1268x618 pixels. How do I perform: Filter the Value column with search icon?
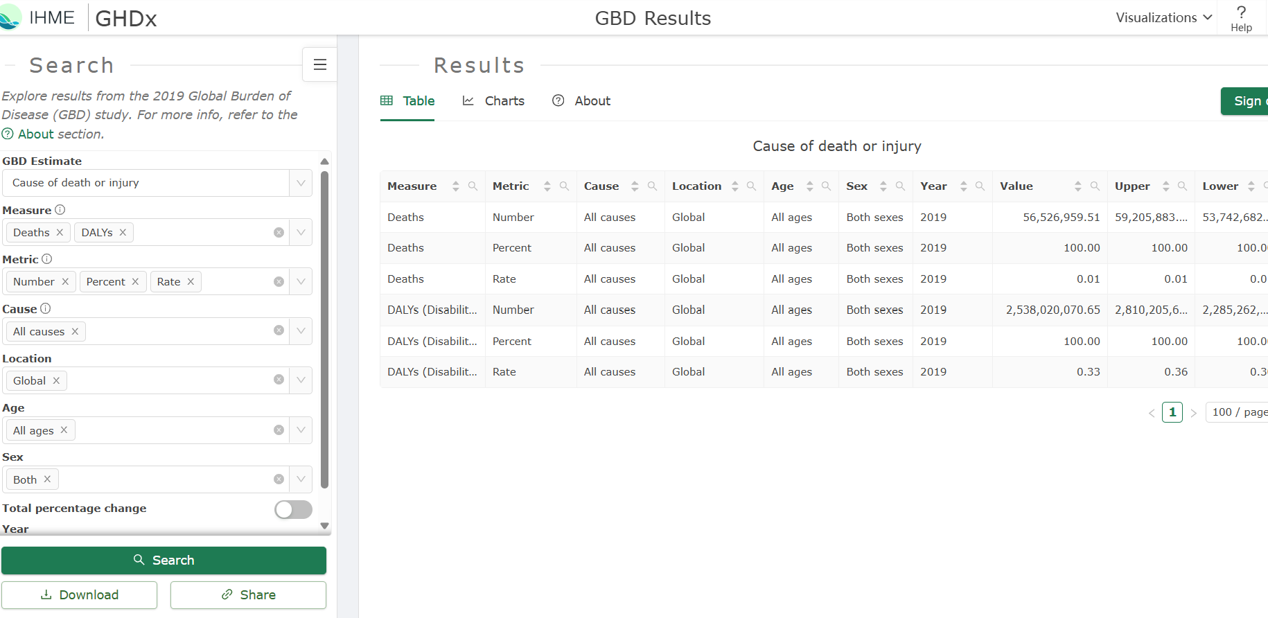point(1095,186)
